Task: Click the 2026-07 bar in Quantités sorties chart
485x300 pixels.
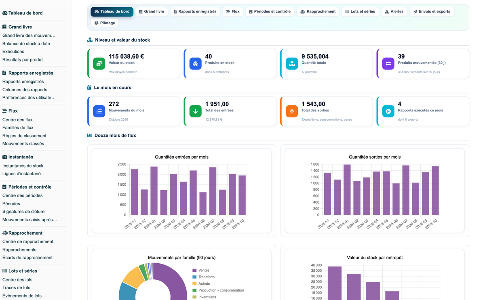Action: pyautogui.click(x=406, y=190)
